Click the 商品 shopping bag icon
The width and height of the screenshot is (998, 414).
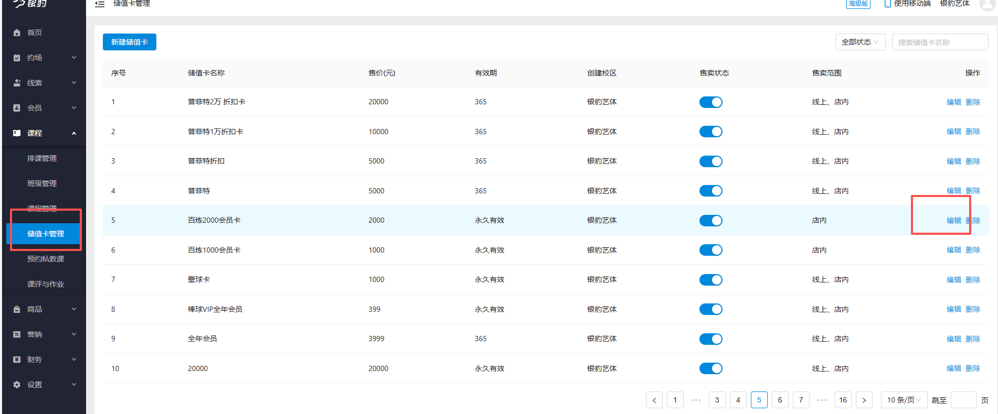17,309
